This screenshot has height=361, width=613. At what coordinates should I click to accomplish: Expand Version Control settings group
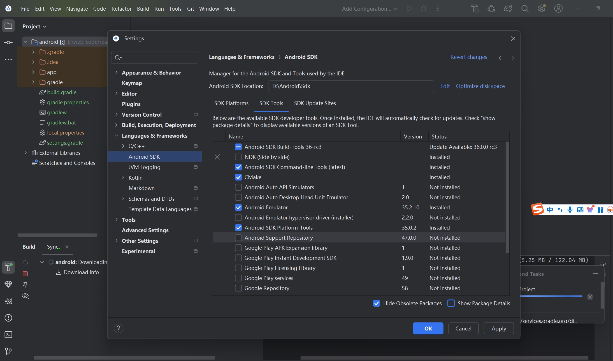click(117, 115)
